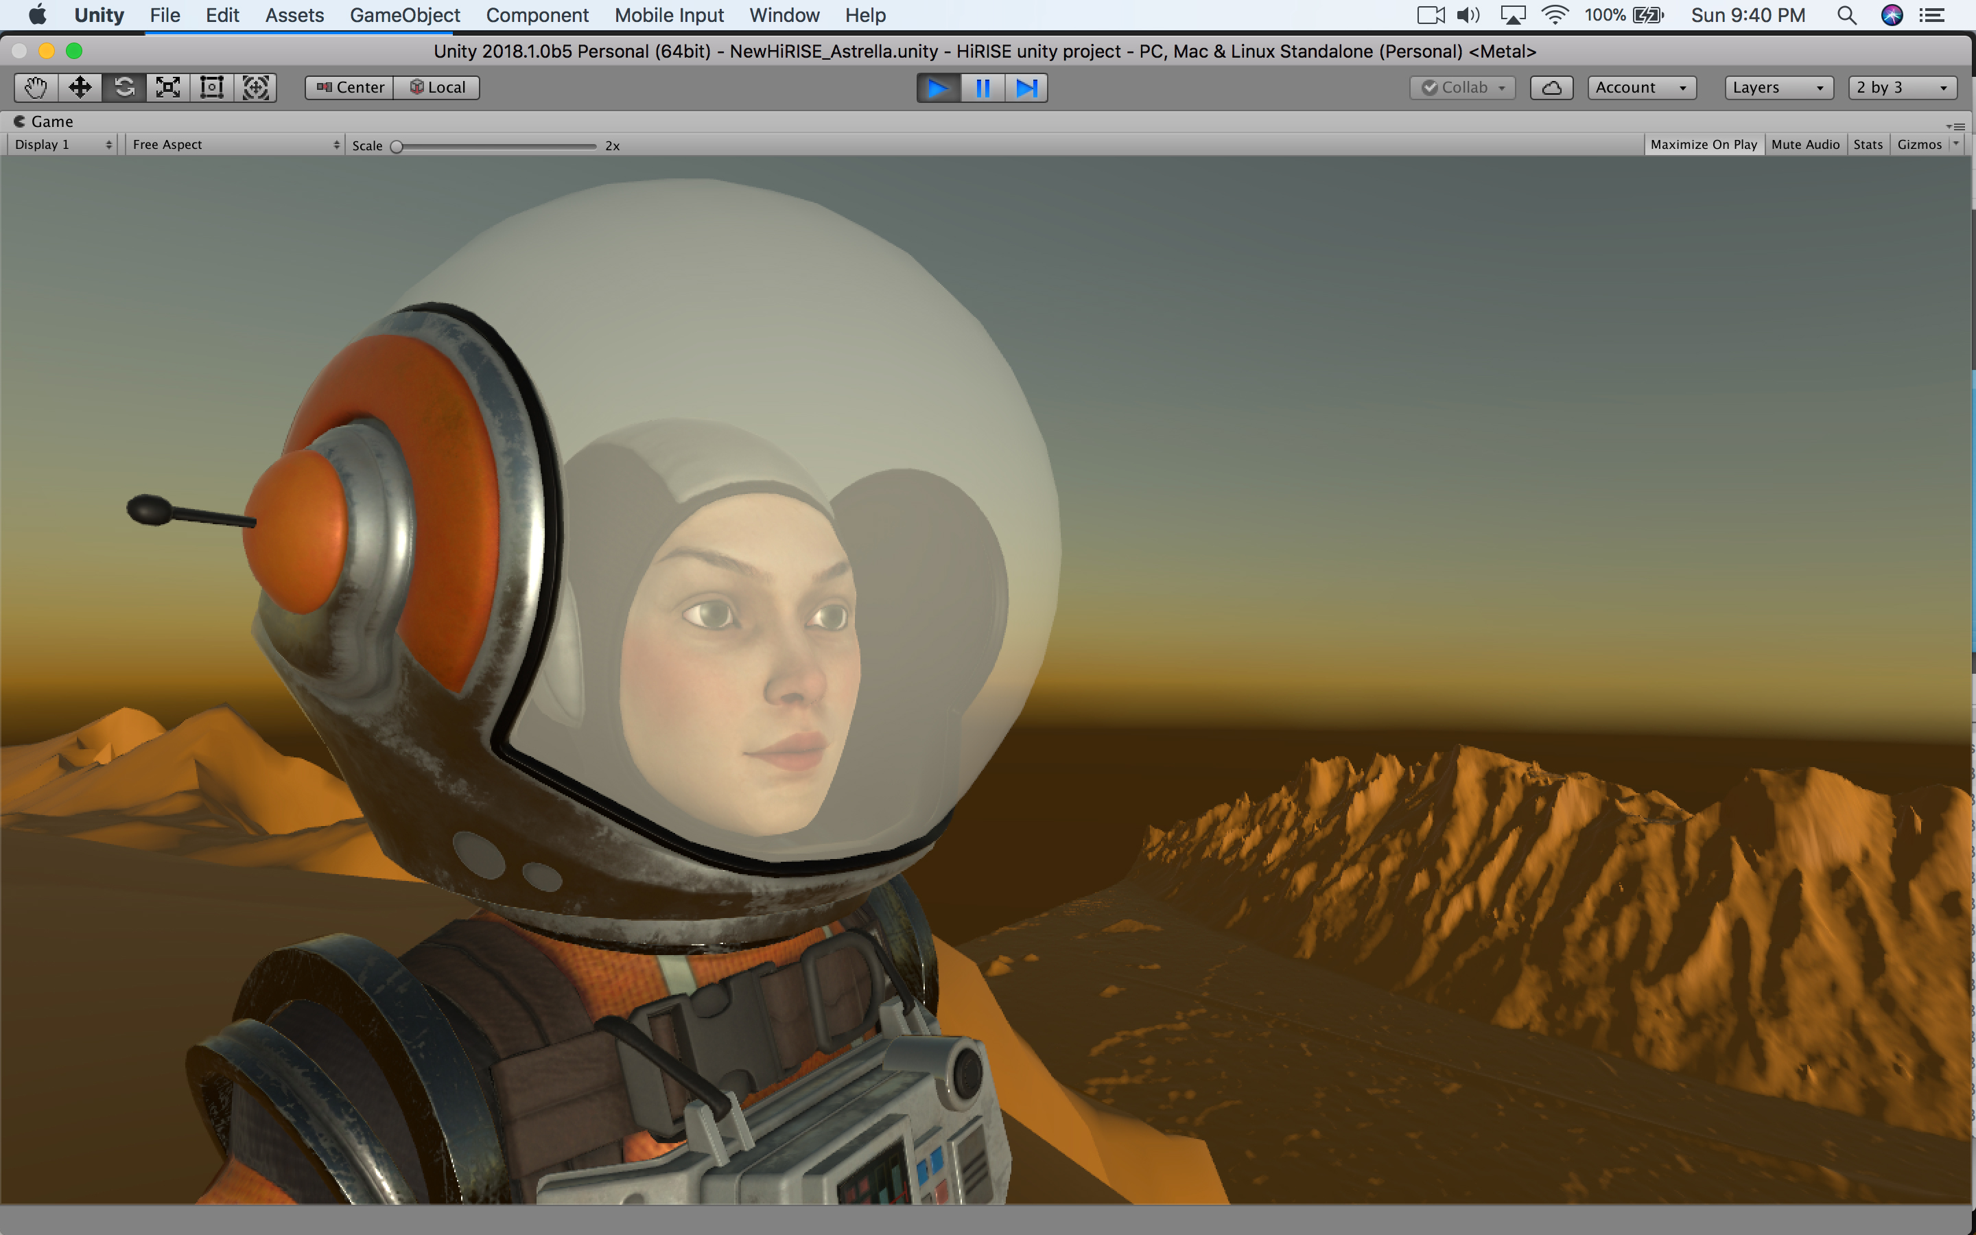Toggle the Stats overlay
Viewport: 1976px width, 1235px height.
1868,145
